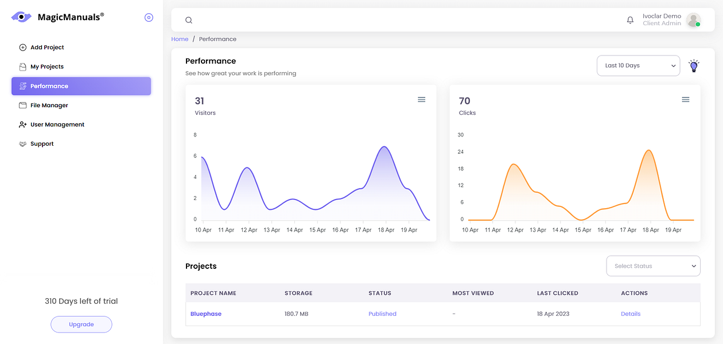Click the search magnifier icon
723x344 pixels.
click(189, 20)
